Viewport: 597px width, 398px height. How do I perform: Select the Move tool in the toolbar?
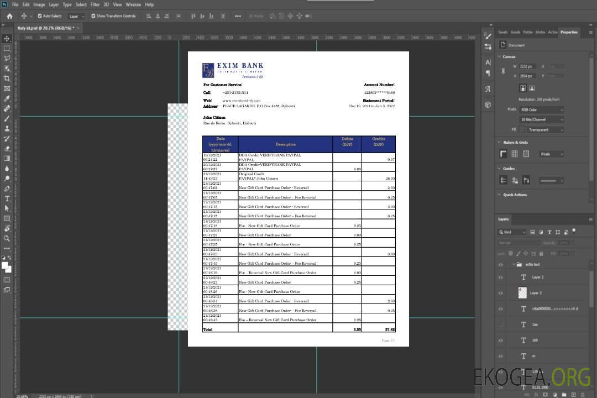(7, 39)
